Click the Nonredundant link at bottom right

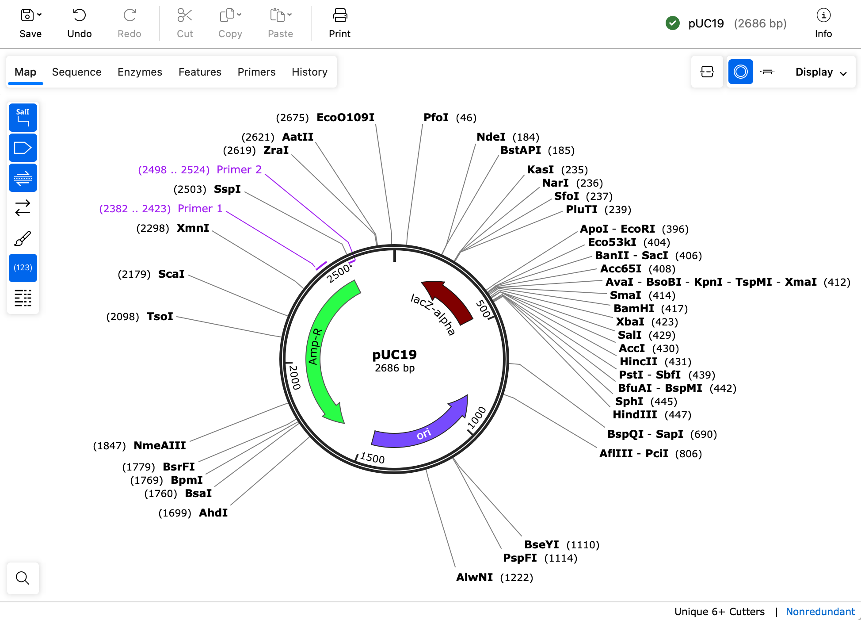pyautogui.click(x=820, y=612)
